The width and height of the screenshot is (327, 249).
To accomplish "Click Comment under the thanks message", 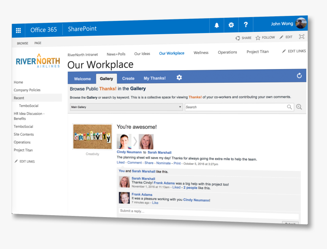I will [x=135, y=162].
